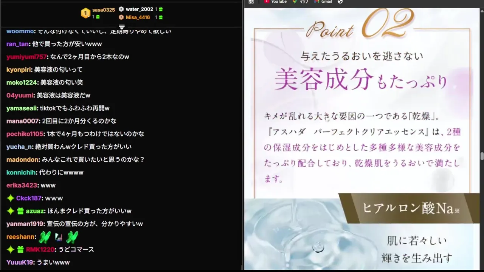Click username moko1224 in chat
The height and width of the screenshot is (272, 484).
(22, 82)
